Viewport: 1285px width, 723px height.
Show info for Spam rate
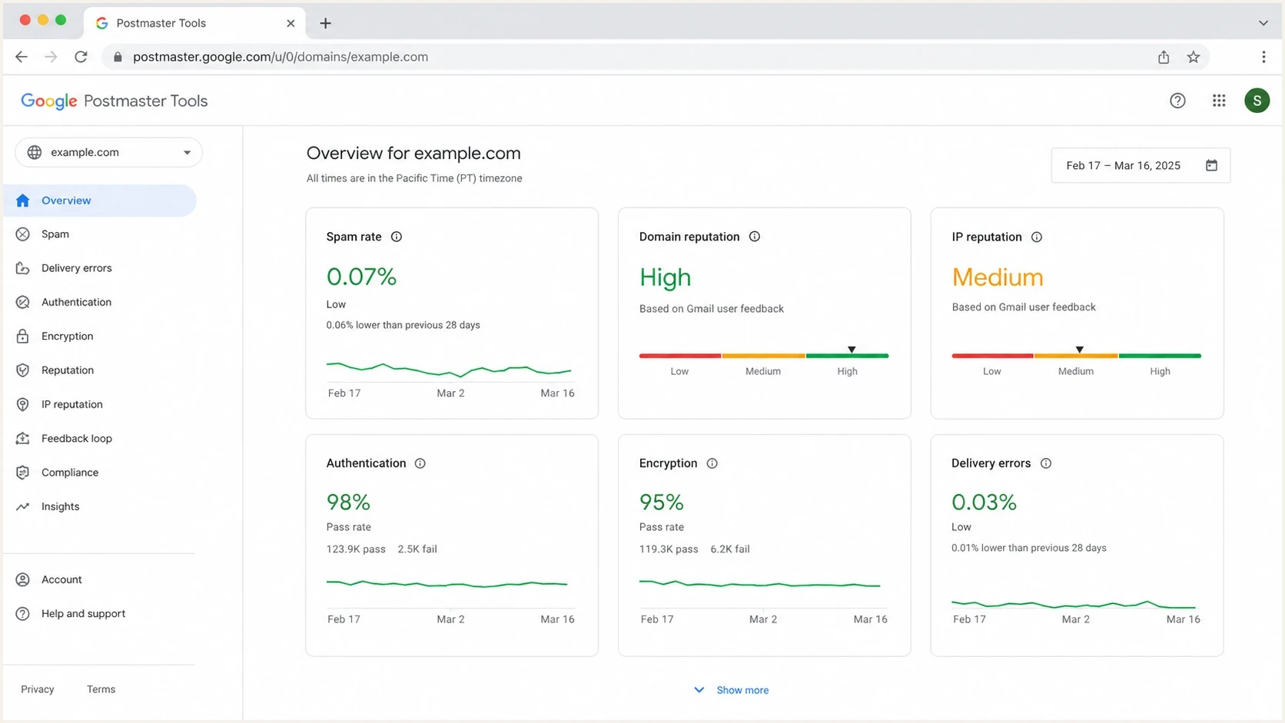click(x=397, y=237)
